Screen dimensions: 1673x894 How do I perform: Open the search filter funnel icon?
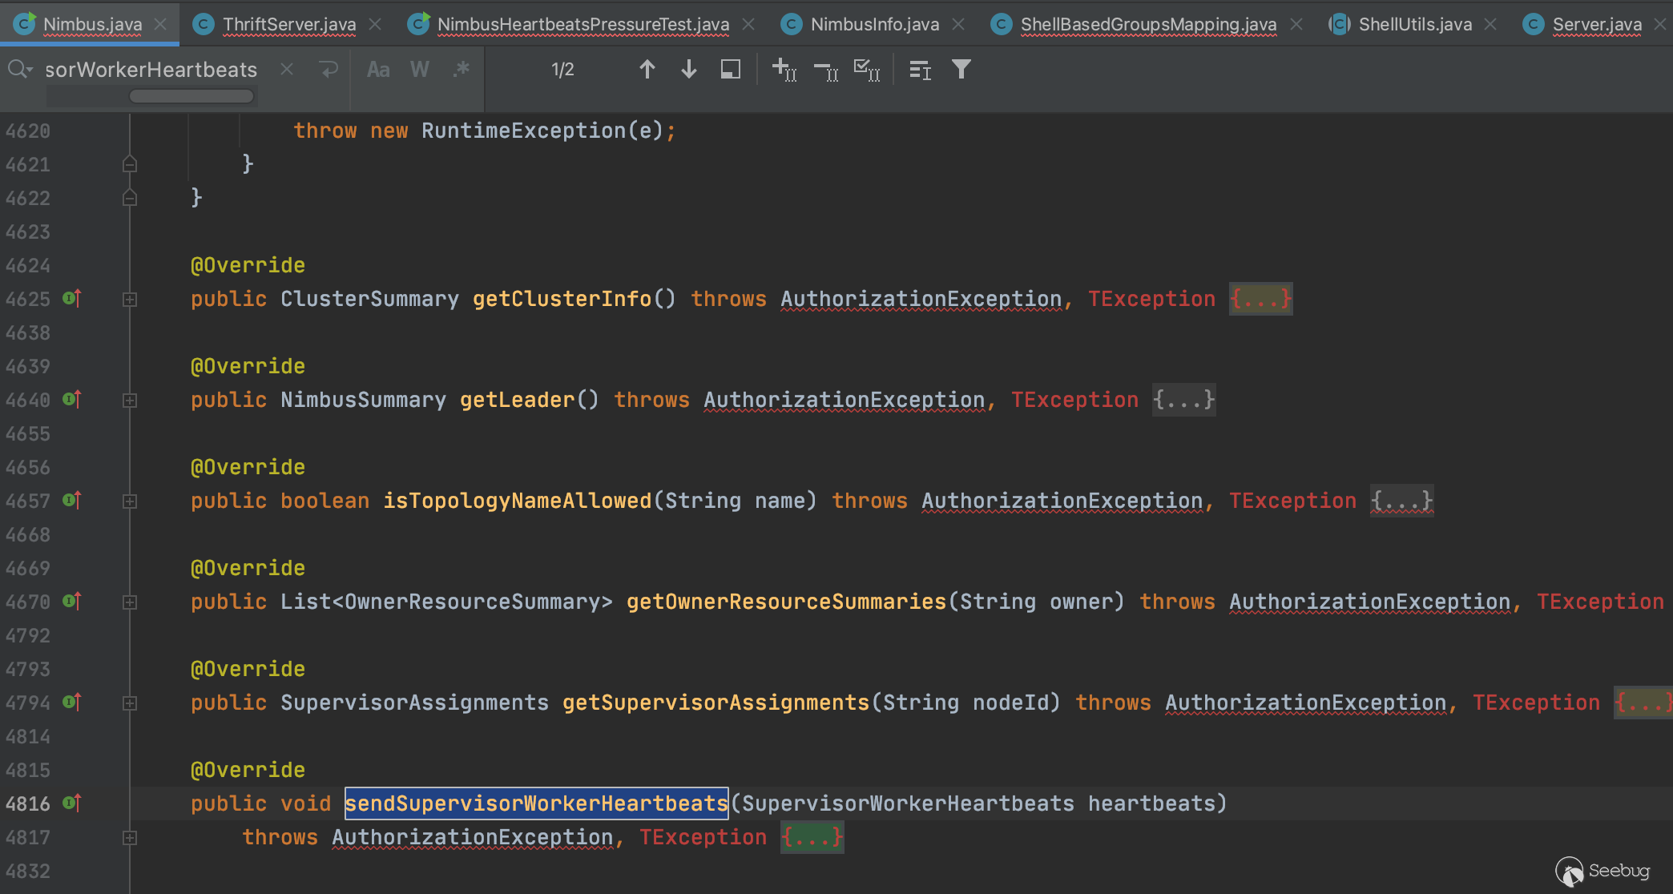[x=961, y=70]
